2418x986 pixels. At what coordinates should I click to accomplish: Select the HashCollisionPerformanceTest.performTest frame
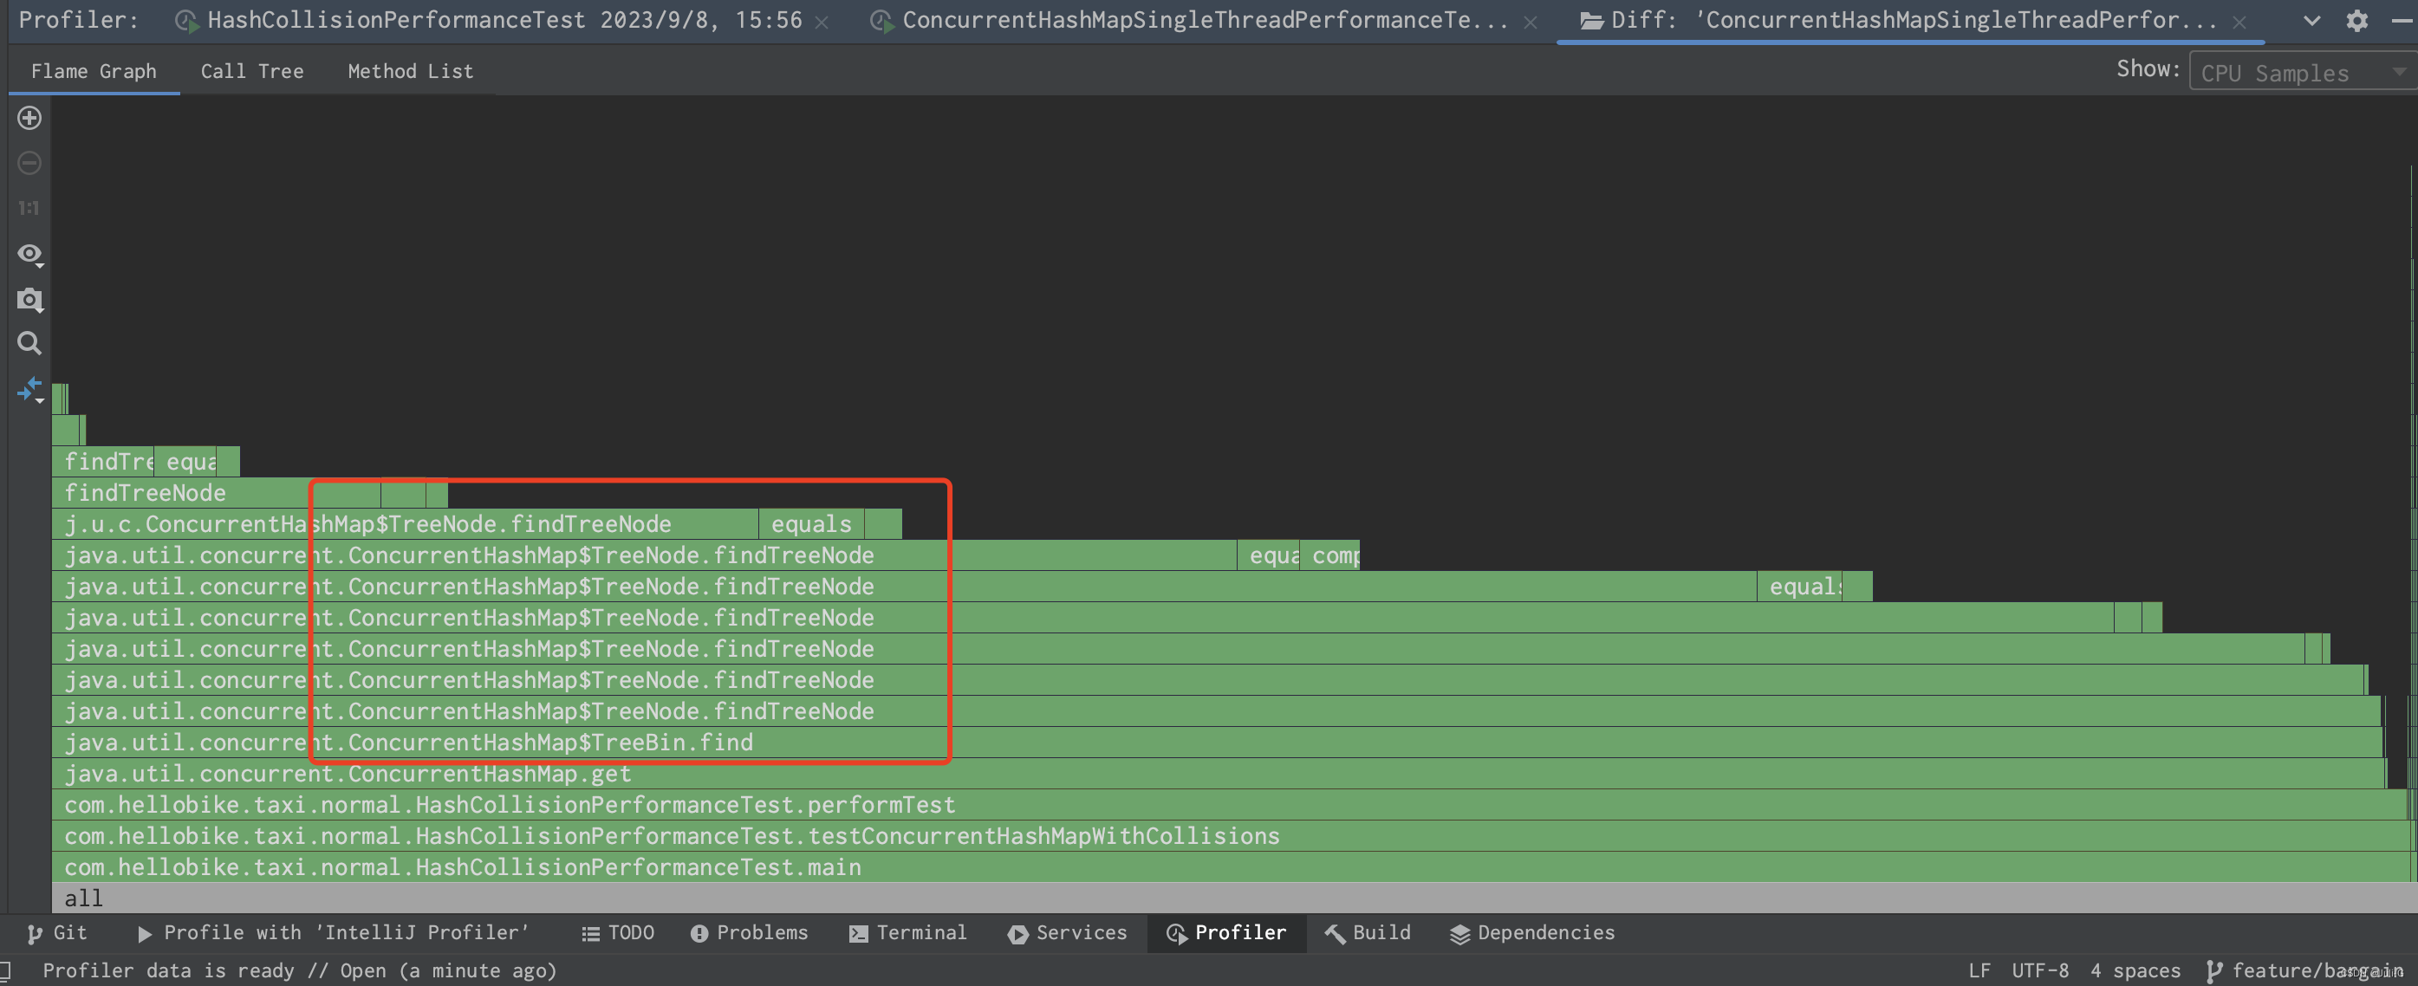point(1230,805)
